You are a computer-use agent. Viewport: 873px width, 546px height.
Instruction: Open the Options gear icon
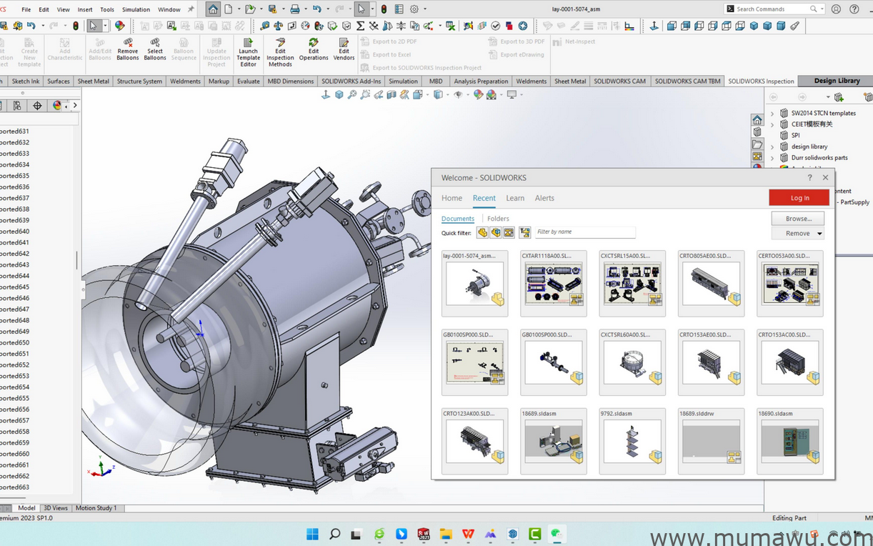tap(414, 9)
